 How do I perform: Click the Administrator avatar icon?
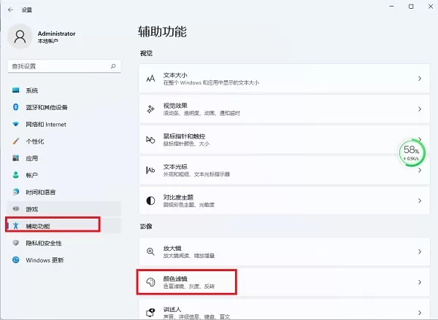[20, 36]
